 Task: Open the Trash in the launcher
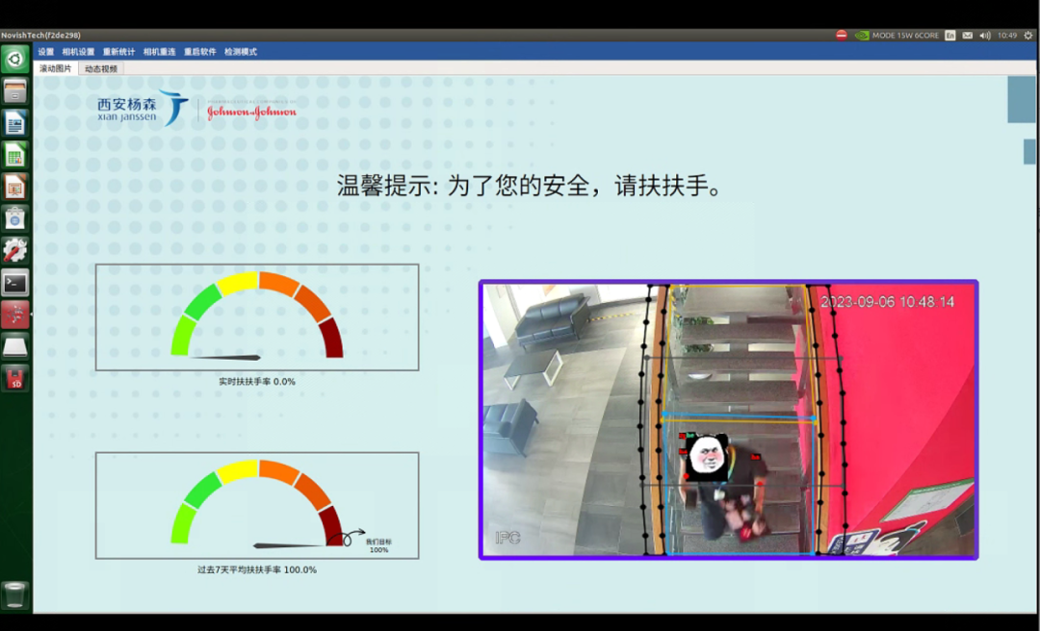(15, 594)
